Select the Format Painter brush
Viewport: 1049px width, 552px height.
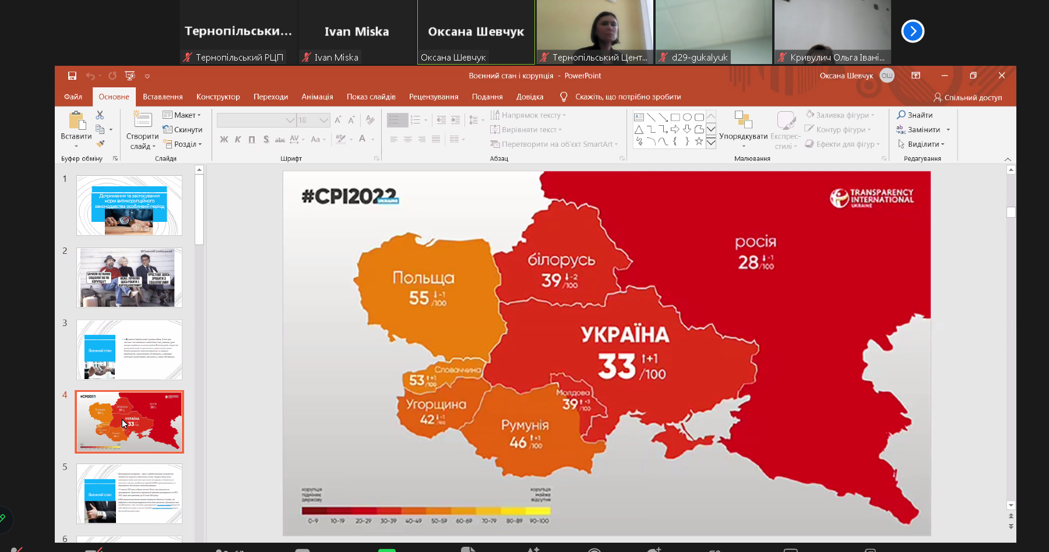[100, 143]
